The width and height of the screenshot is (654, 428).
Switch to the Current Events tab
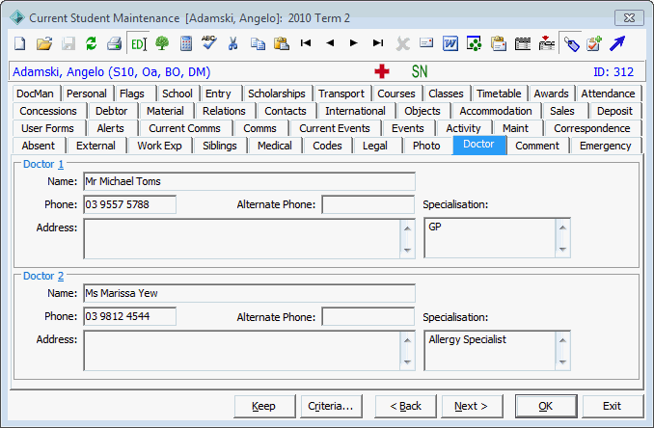click(335, 128)
